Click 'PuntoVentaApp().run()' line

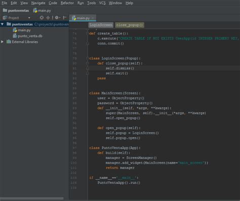coord(119,183)
